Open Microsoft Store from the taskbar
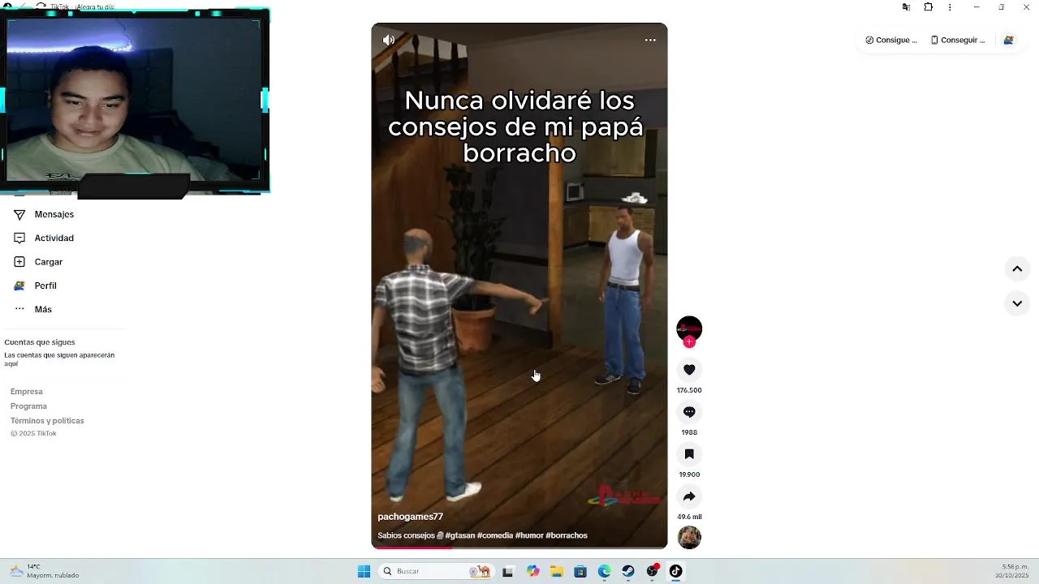The height and width of the screenshot is (584, 1039). [580, 571]
